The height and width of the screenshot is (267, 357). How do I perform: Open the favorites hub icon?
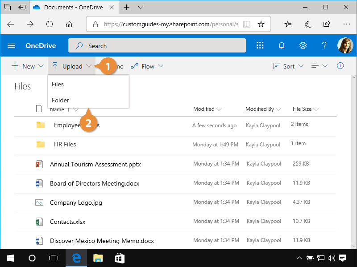[288, 24]
